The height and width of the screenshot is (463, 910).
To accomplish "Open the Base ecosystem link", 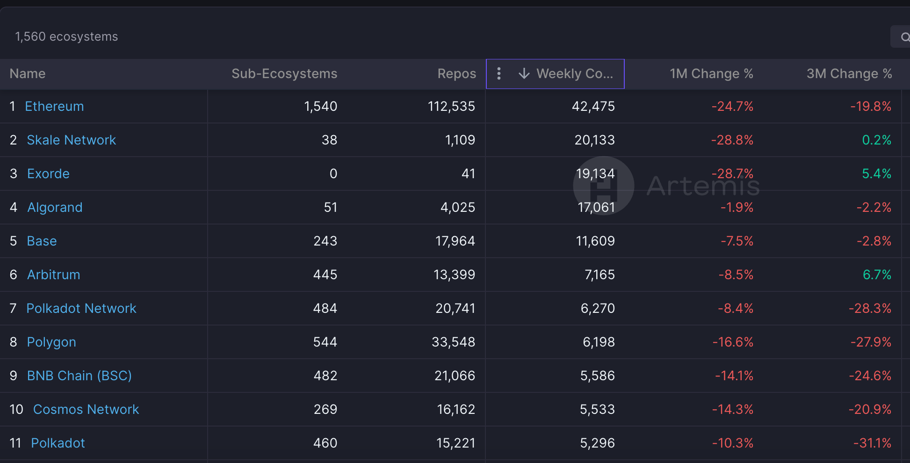I will [42, 241].
